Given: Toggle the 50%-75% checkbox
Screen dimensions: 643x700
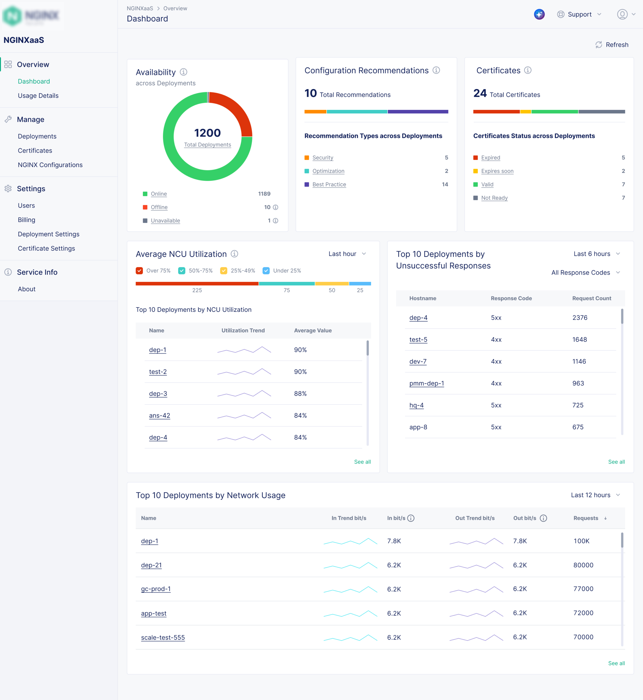Looking at the screenshot, I should click(182, 270).
